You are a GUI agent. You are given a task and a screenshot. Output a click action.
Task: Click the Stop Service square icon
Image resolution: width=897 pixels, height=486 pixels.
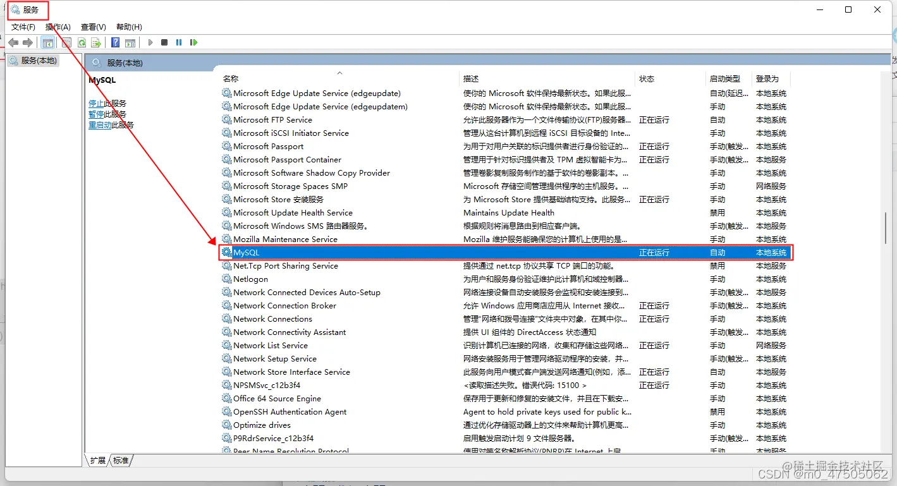coord(164,42)
